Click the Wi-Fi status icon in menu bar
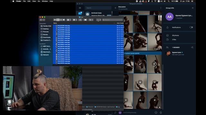Screen dimensions: 206x115 (x=155, y=1)
